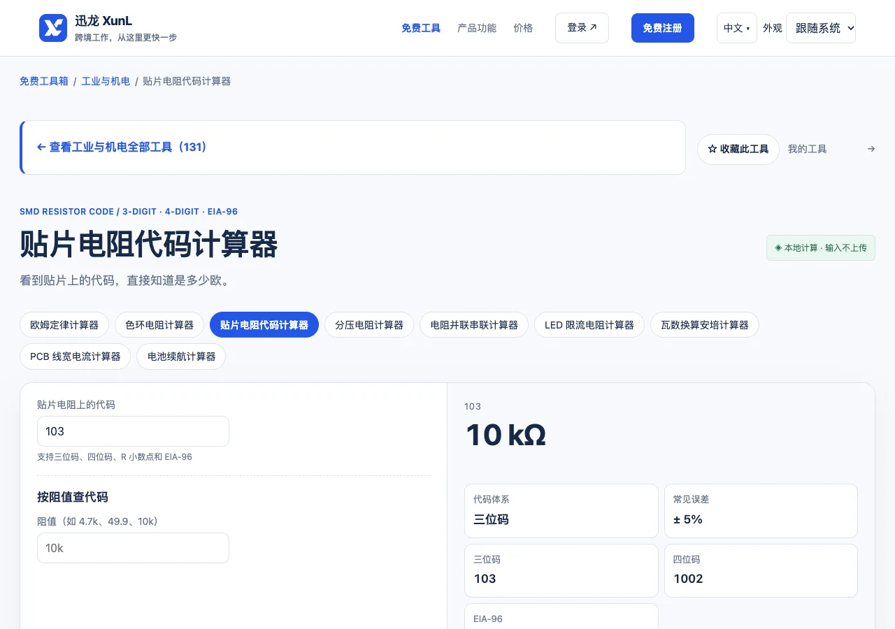Go to 免费工具箱 breadcrumb
The image size is (895, 629).
(44, 81)
